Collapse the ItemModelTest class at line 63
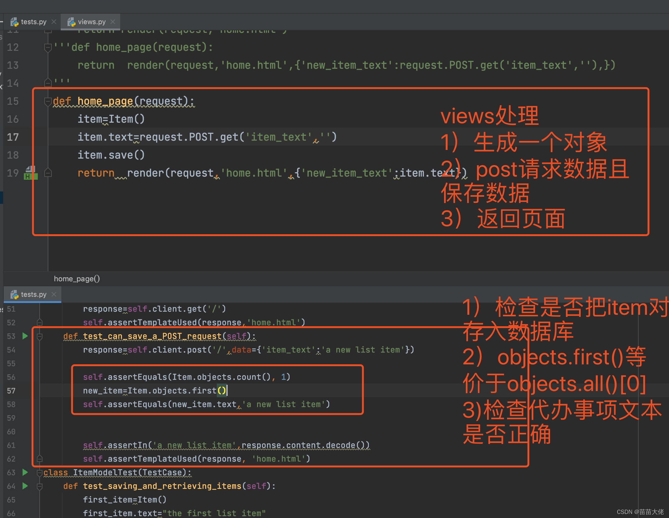 (x=39, y=473)
